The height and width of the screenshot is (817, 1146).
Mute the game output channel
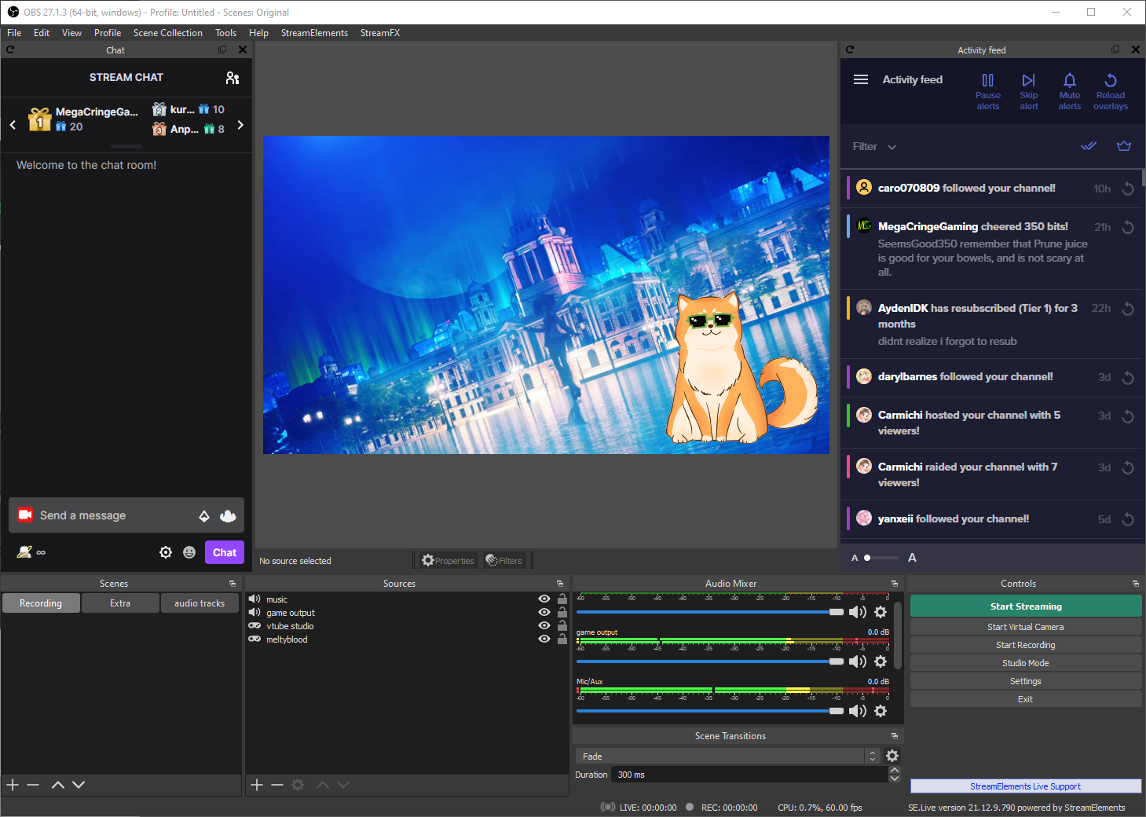tap(858, 661)
